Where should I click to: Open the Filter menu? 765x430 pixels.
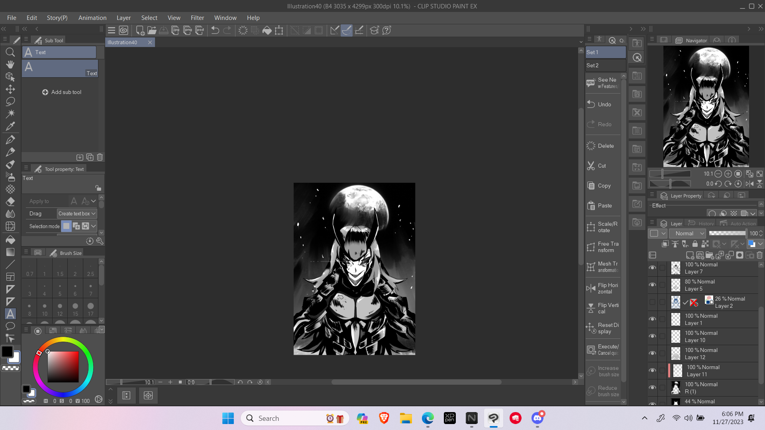pos(197,18)
